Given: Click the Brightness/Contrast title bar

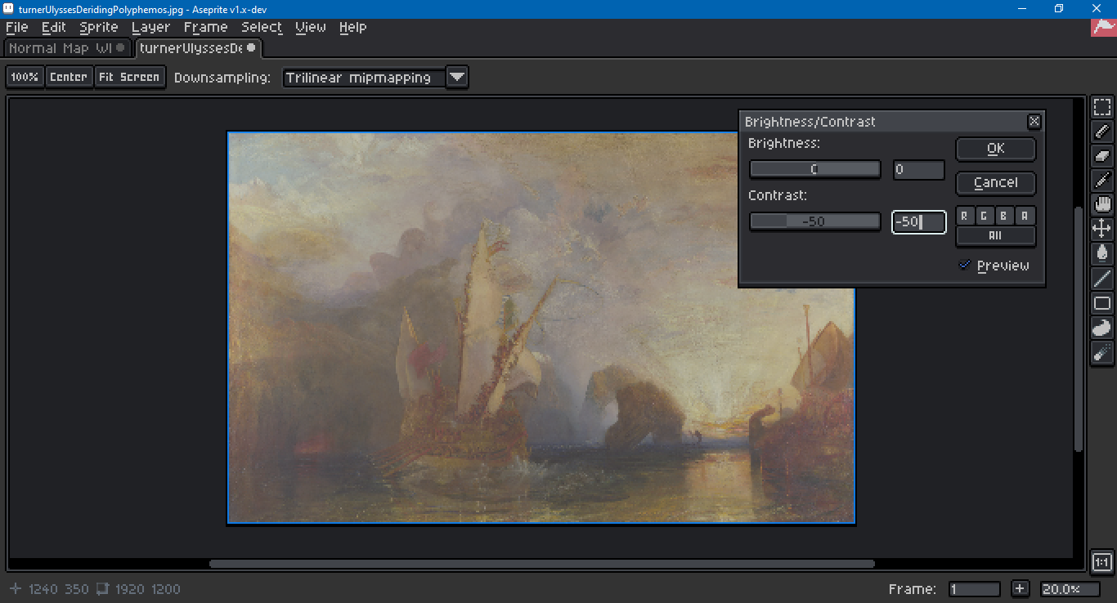Looking at the screenshot, I should (883, 122).
